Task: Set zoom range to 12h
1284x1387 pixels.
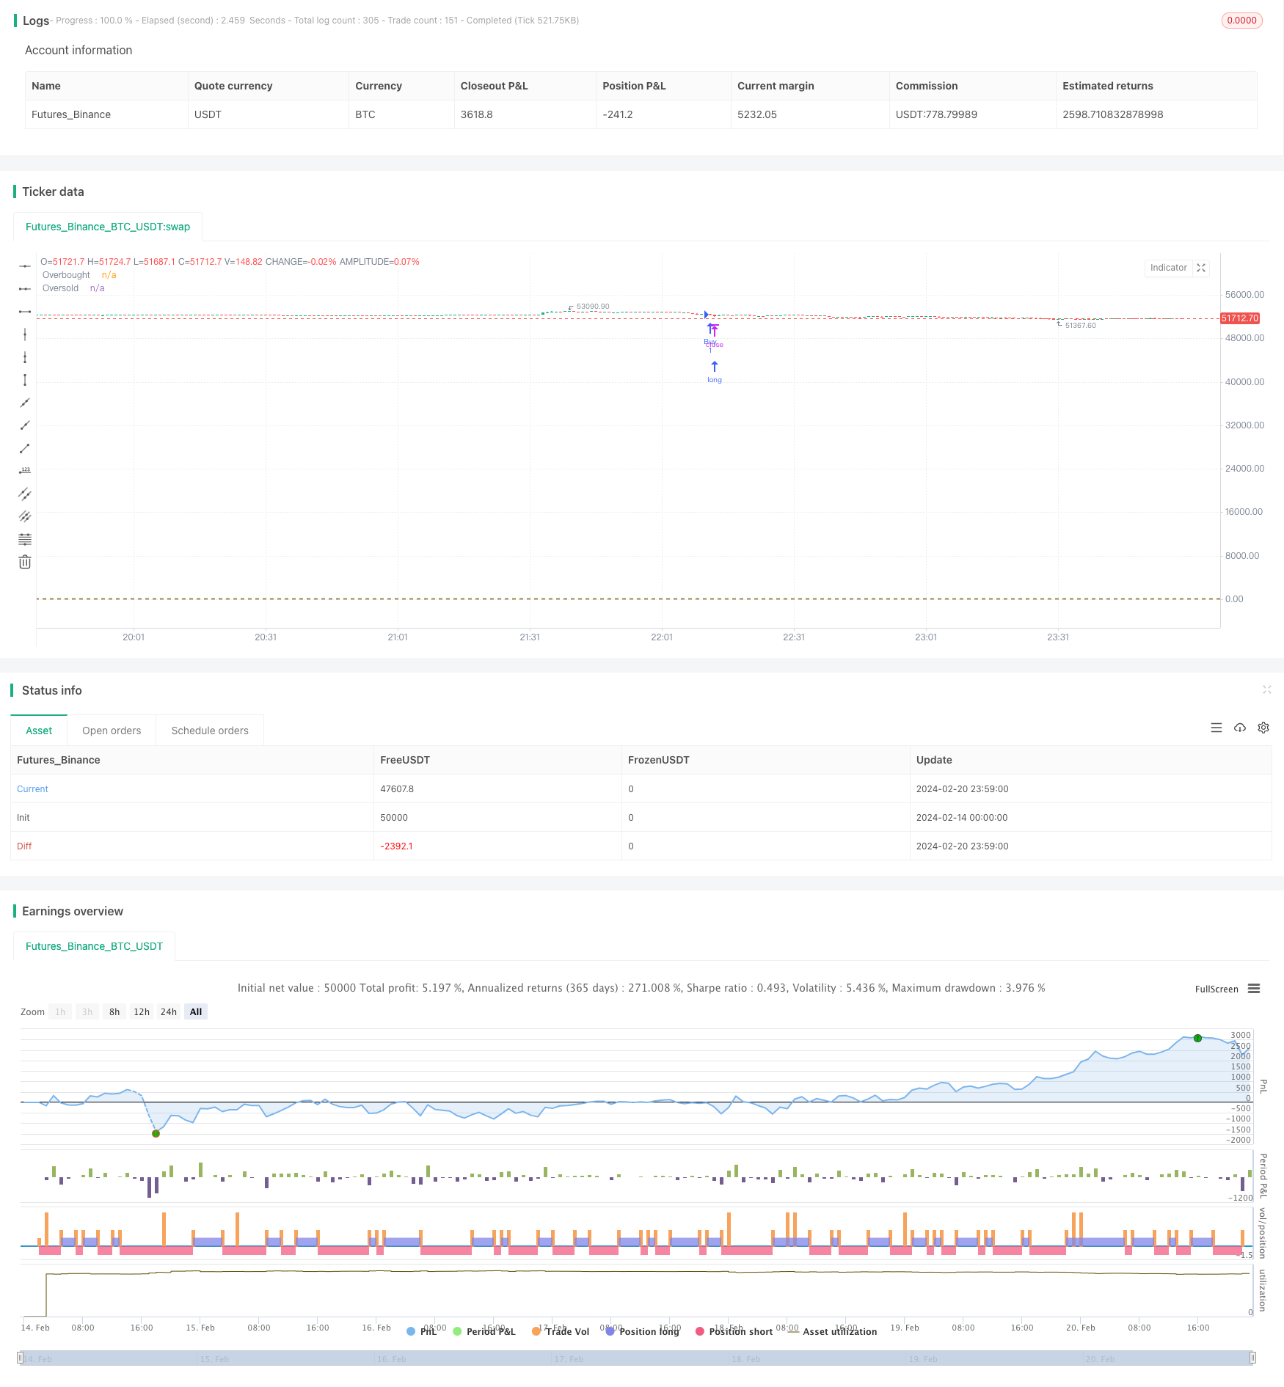Action: click(142, 1011)
